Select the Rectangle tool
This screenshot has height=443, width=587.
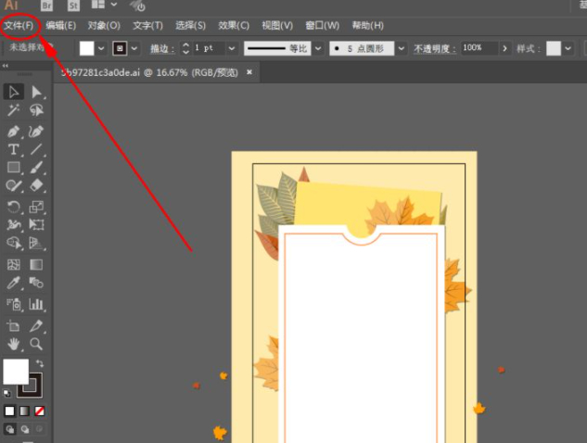(14, 168)
